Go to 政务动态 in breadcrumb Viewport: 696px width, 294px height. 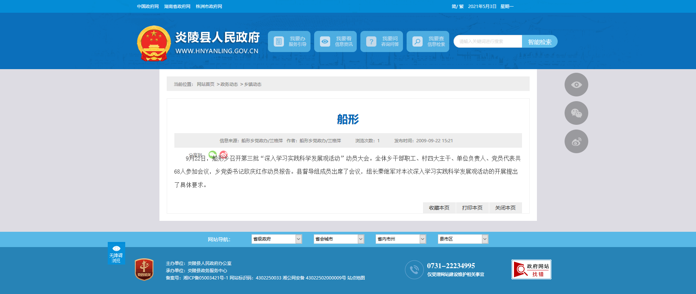pyautogui.click(x=229, y=84)
